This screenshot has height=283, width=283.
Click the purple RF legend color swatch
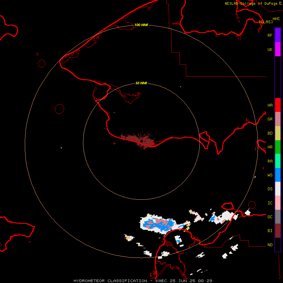click(x=278, y=35)
